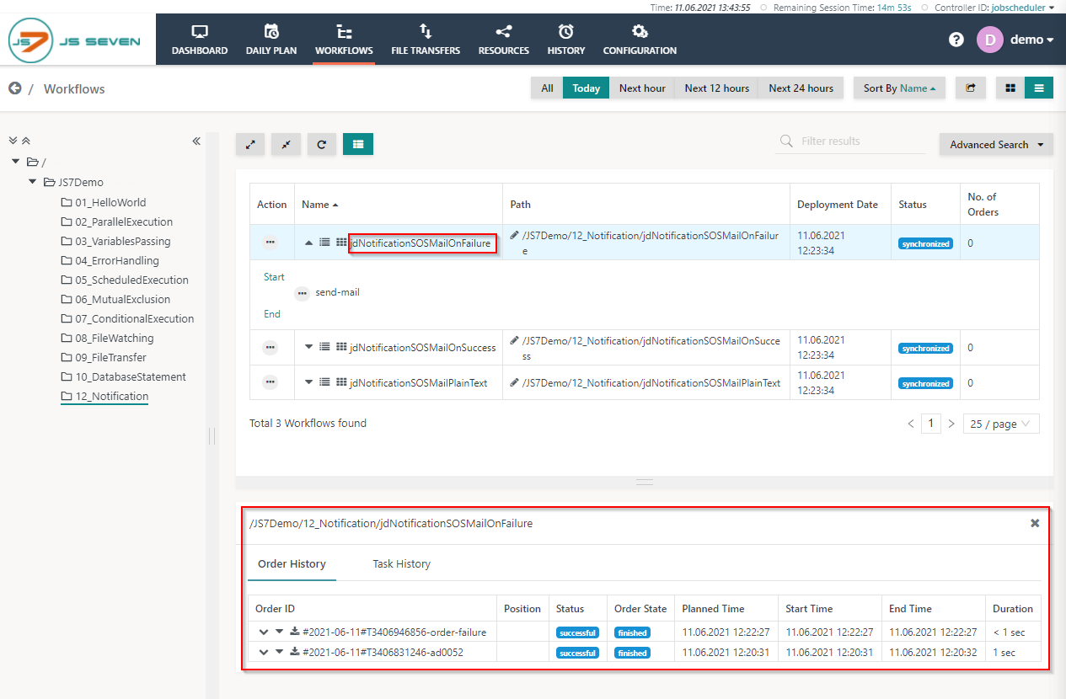Select the All date filter
Image resolution: width=1066 pixels, height=699 pixels.
coord(547,88)
